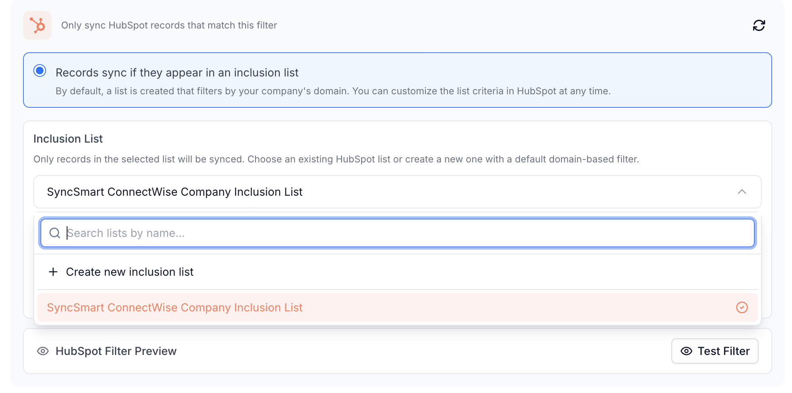This screenshot has height=393, width=792.
Task: Click the plus icon for new list
Action: coord(53,272)
